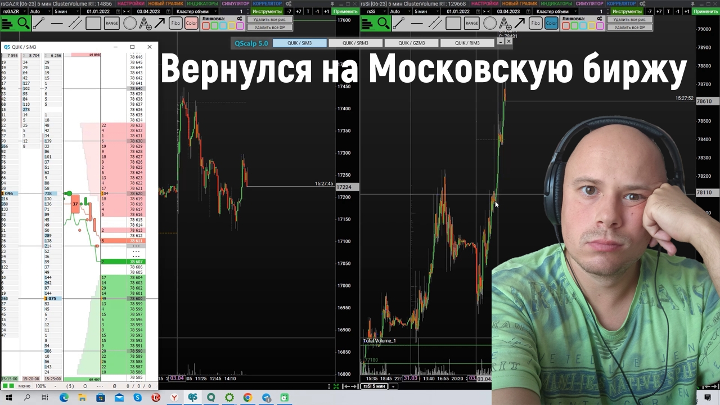Select rectangle drawing tool in rsSi chart
Viewport: 720px width, 405px height.
[x=453, y=23]
